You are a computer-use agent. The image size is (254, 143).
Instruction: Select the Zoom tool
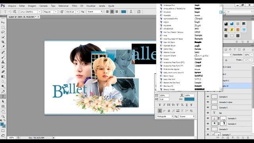point(3,116)
